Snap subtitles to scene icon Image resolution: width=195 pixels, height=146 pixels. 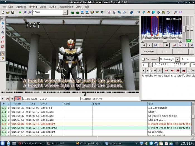point(97,12)
